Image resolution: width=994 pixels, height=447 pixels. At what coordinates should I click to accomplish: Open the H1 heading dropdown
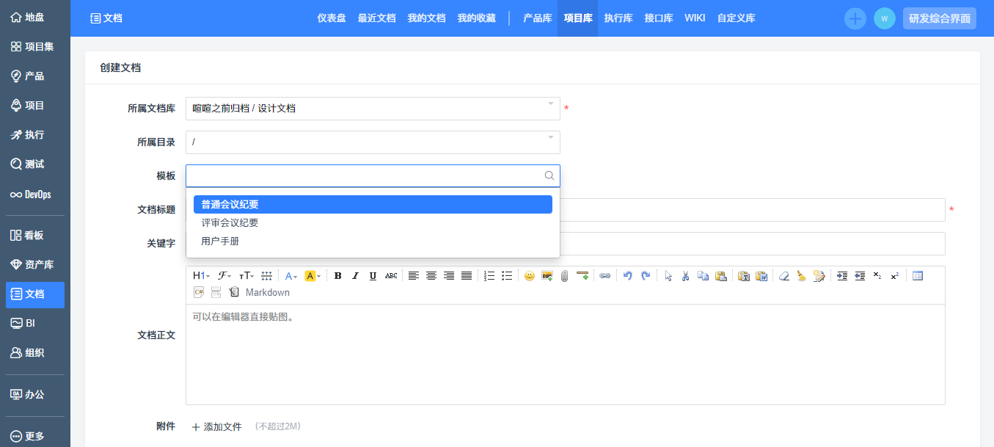[201, 276]
